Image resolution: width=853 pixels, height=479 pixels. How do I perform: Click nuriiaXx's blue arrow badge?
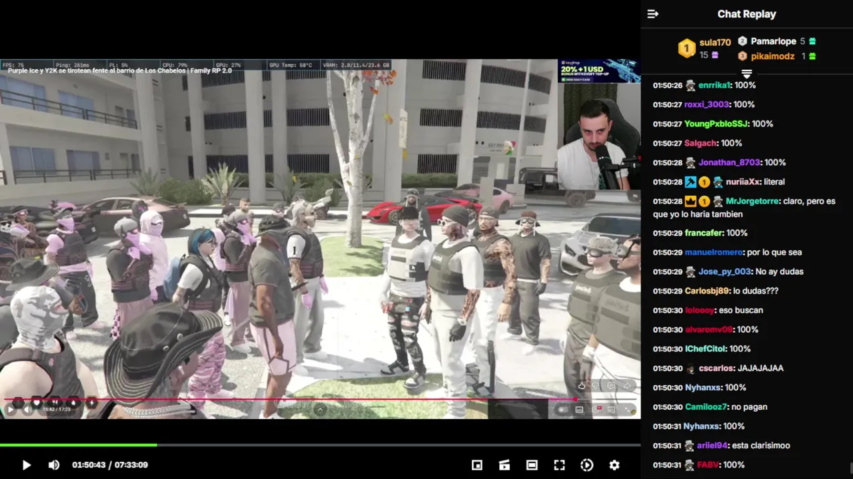tap(690, 182)
